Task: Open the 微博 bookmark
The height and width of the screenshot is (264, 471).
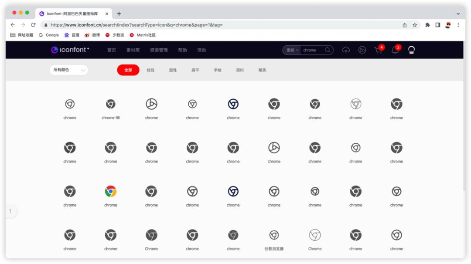Action: coord(92,35)
